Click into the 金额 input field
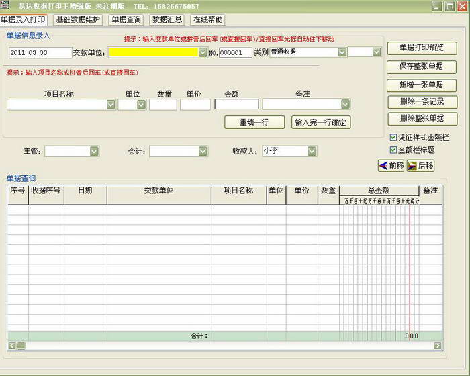This screenshot has width=470, height=376. point(236,105)
